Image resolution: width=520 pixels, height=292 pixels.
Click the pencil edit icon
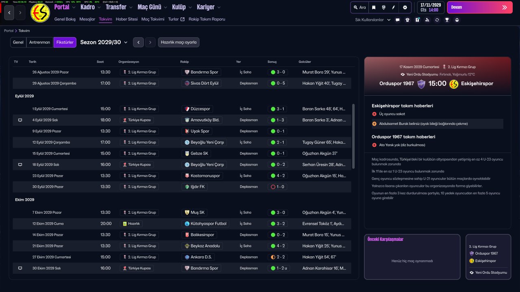(x=394, y=7)
